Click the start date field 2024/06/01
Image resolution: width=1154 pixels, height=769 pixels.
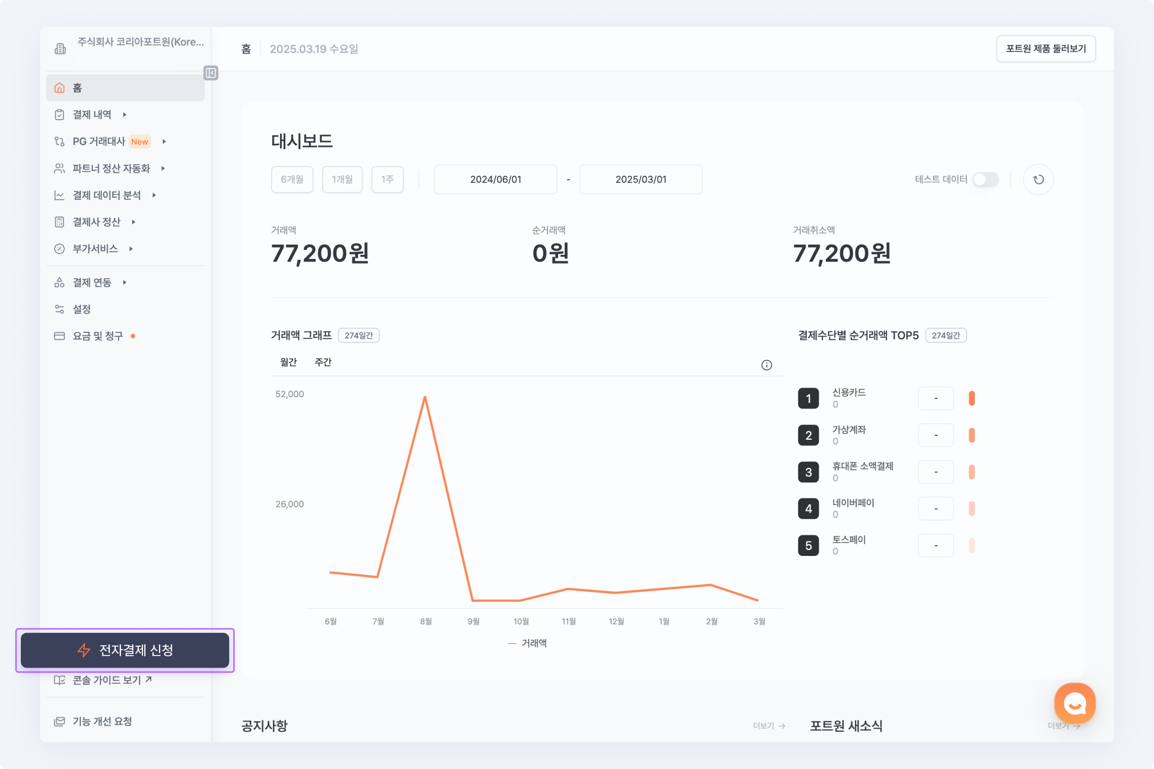click(x=495, y=179)
